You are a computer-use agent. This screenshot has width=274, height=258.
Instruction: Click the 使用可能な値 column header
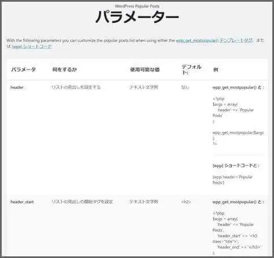coord(145,70)
